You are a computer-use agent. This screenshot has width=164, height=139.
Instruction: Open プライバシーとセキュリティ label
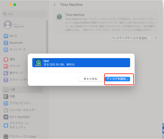[x=19, y=125]
